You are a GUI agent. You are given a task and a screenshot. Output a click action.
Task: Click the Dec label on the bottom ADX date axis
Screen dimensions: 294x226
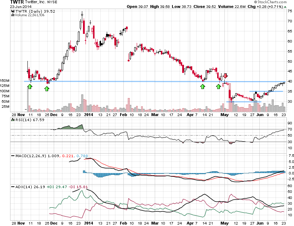coord(54,223)
